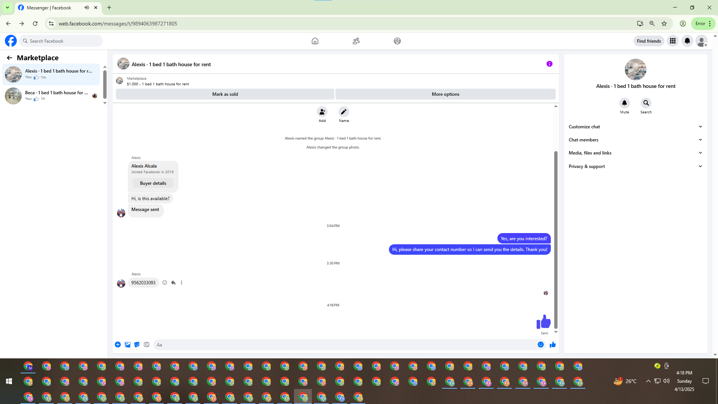Expand Customize chat section

pyautogui.click(x=635, y=127)
